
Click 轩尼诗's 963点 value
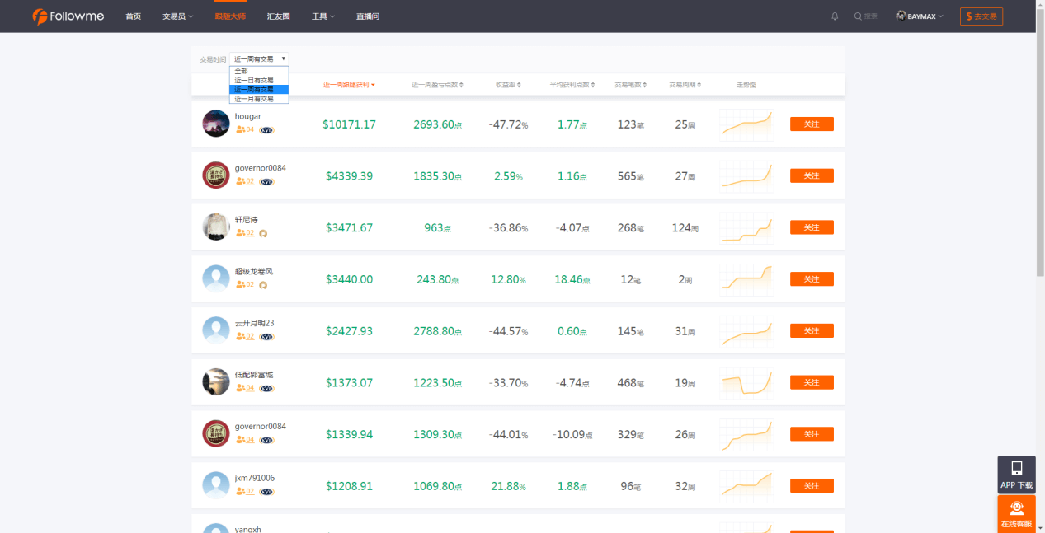point(438,228)
